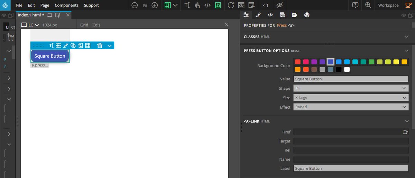Image resolution: width=415 pixels, height=178 pixels.
Task: Pick the green background color swatch
Action: coord(372,62)
